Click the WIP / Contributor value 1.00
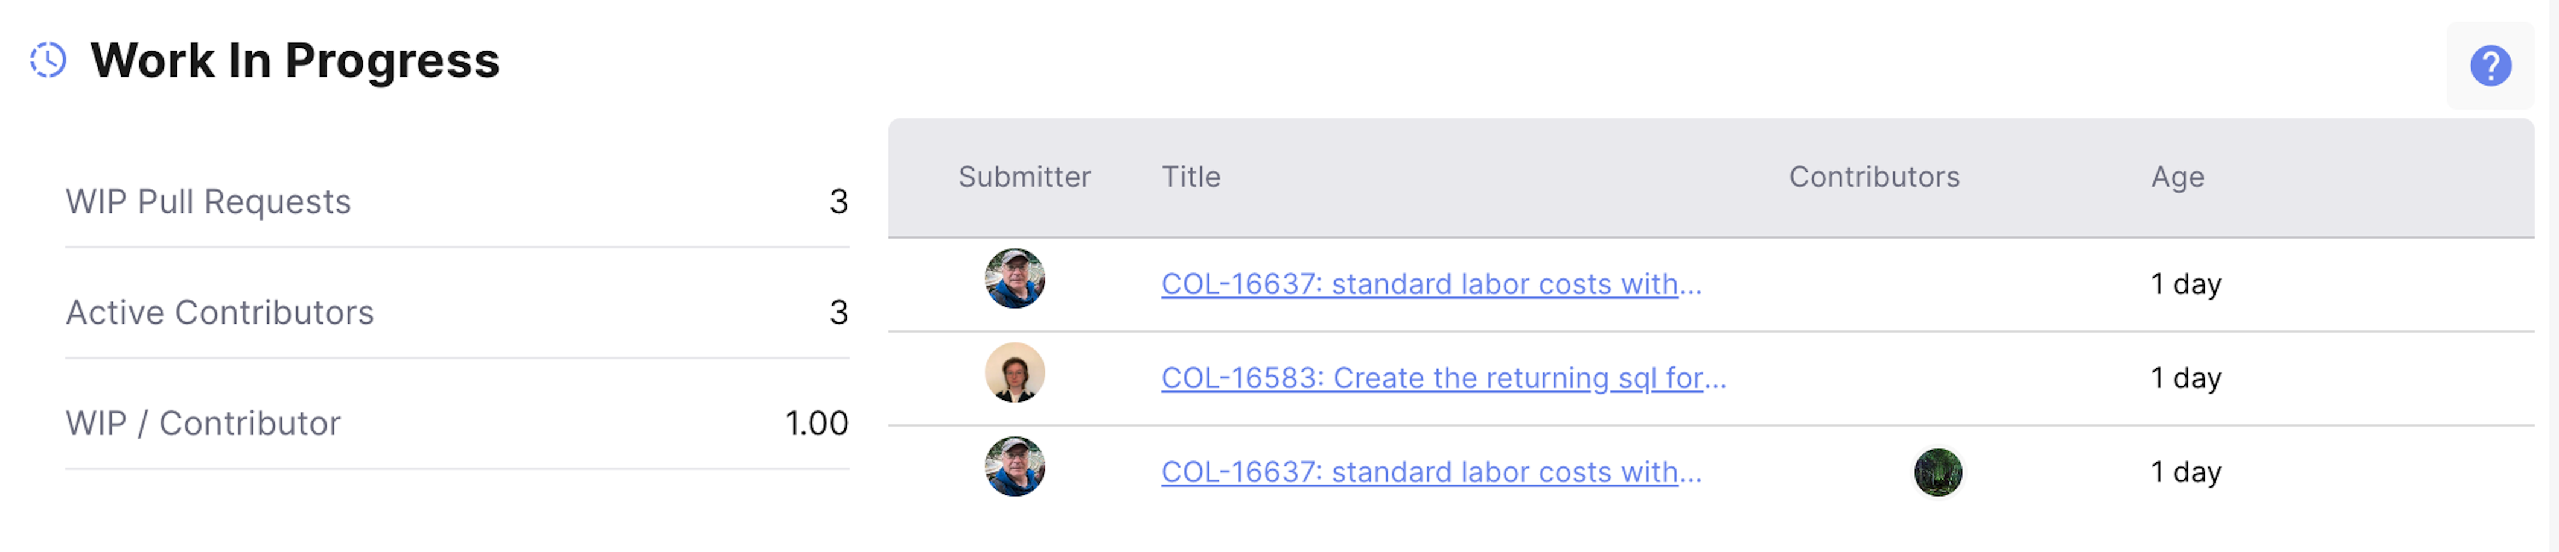This screenshot has width=2559, height=552. 817,424
